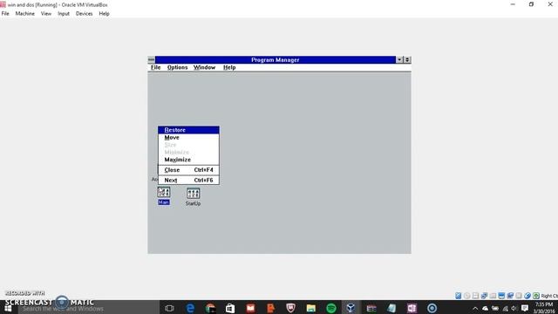Click the VirtualBox cube taskbar icon
The height and width of the screenshot is (314, 558).
tap(350, 308)
